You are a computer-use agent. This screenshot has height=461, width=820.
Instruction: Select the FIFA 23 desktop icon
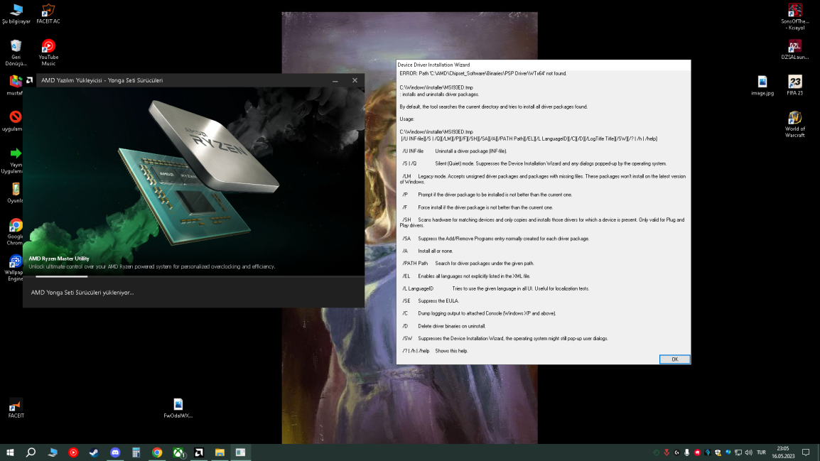tap(795, 86)
